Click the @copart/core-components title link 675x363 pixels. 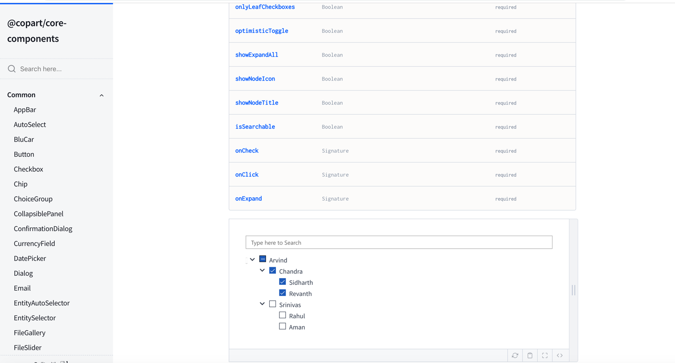tap(37, 30)
